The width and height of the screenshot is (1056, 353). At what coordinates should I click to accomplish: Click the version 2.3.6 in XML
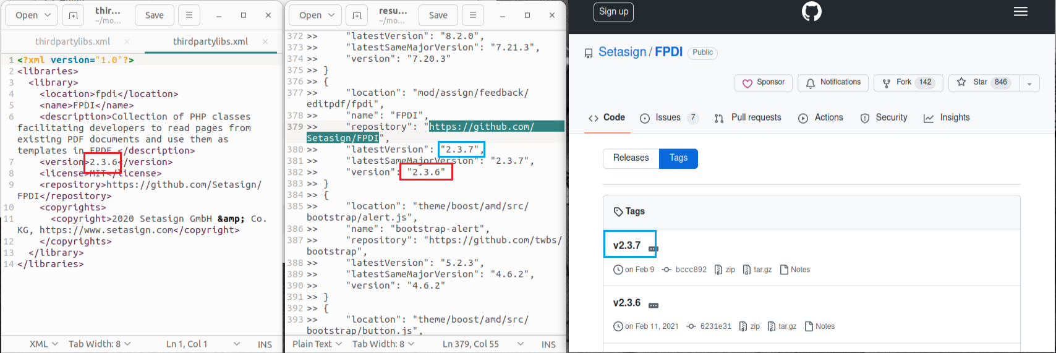103,162
